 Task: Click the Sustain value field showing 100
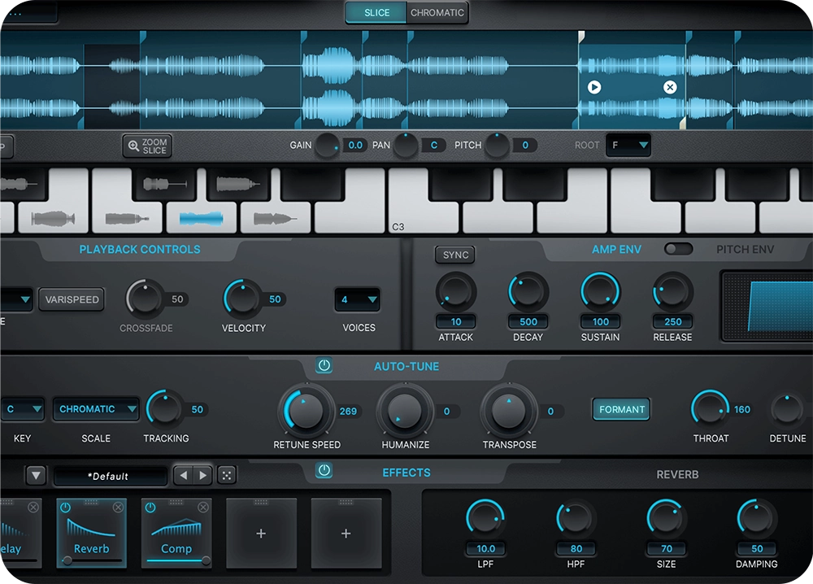tap(600, 321)
